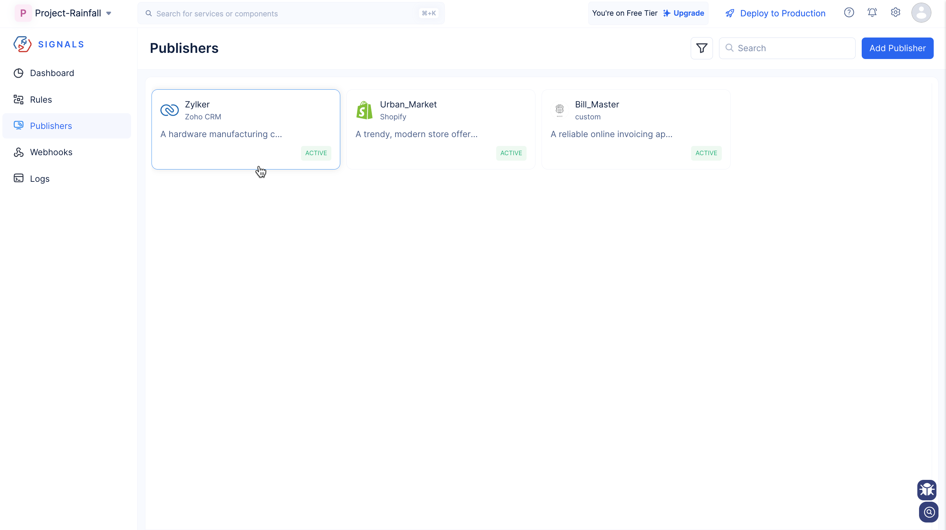The width and height of the screenshot is (946, 530).
Task: Click the Shopify logo on Urban_Market
Action: click(364, 110)
